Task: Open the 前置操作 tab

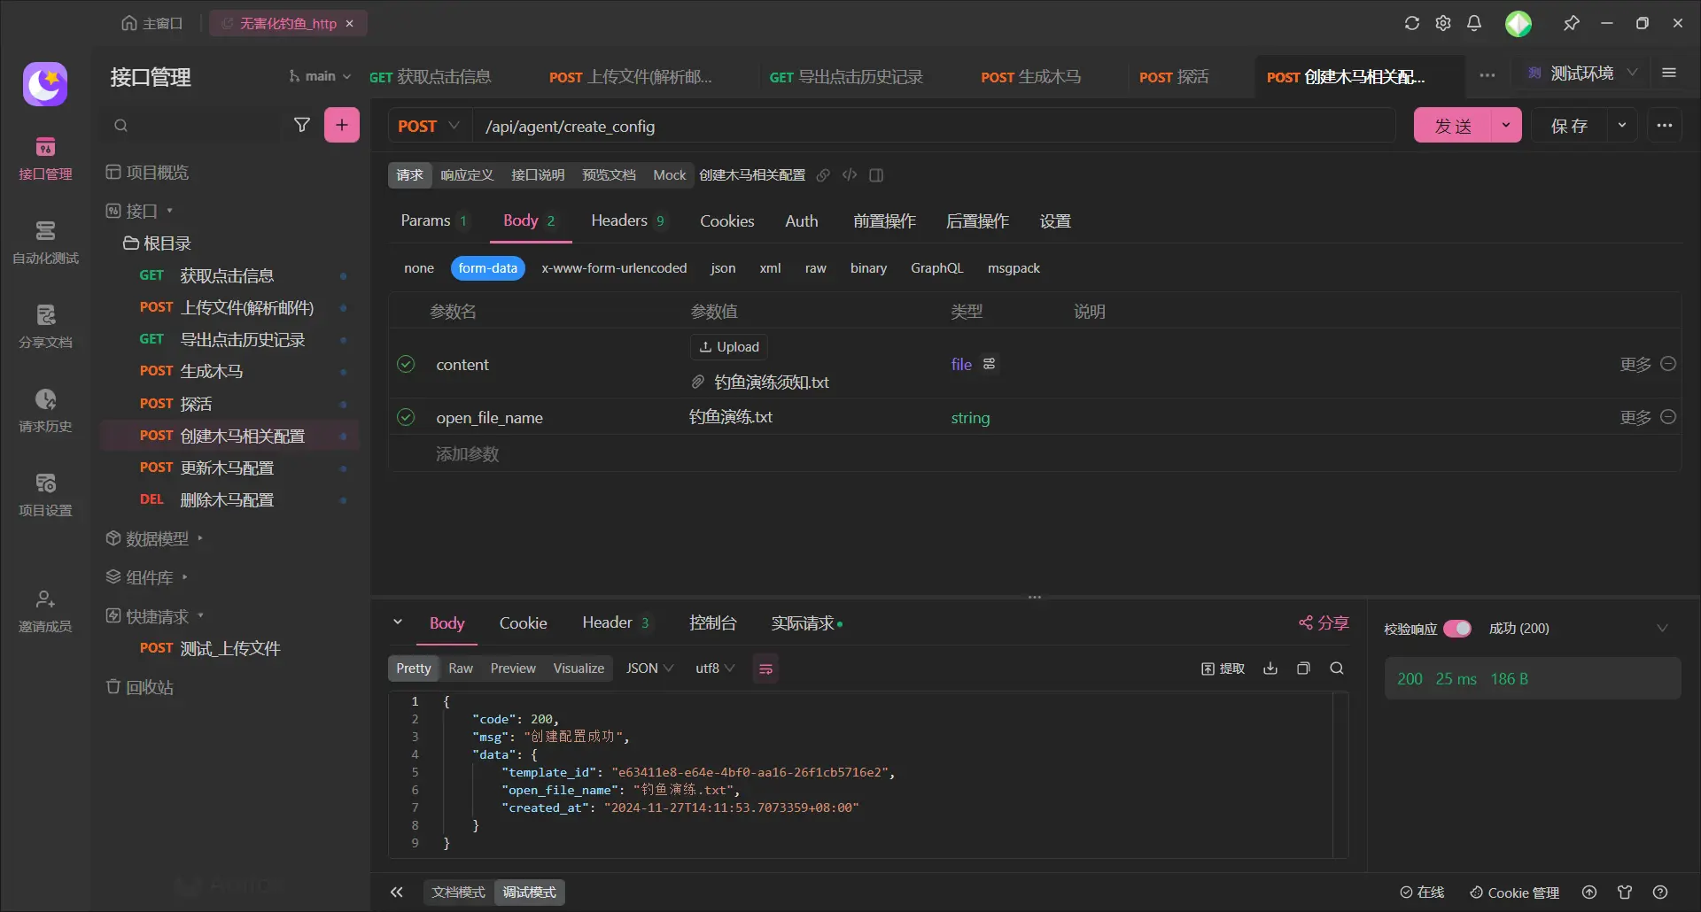Action: pos(884,220)
